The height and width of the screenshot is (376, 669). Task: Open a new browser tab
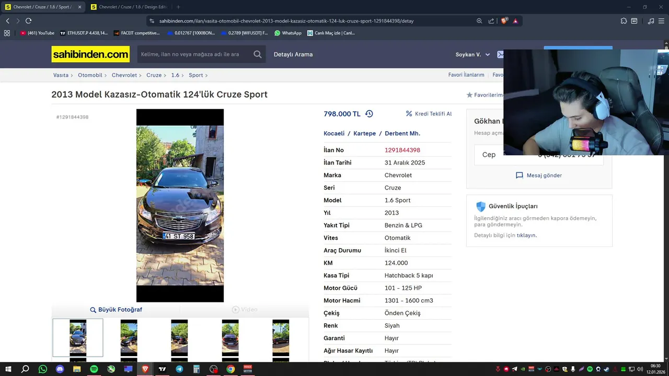tap(178, 7)
